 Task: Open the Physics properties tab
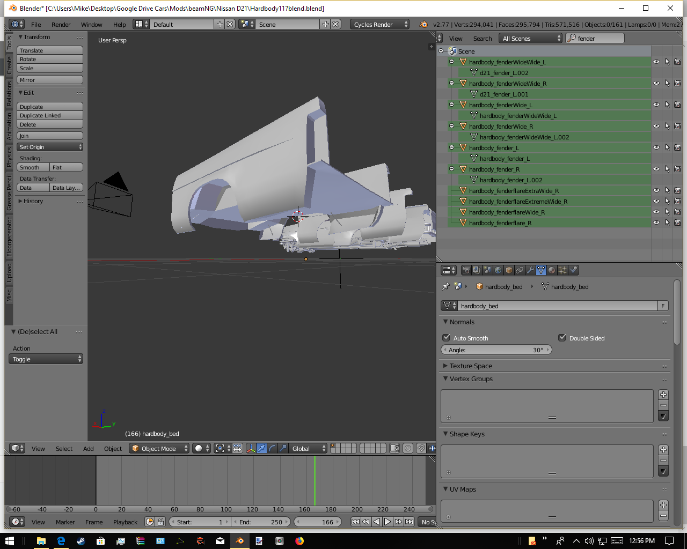click(573, 270)
